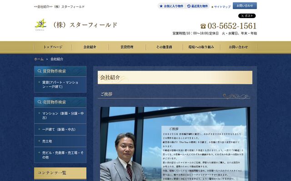Open 売ビル・売倉庫・売工場・その他 link
Image resolution: width=291 pixels, height=181 pixels.
coord(60,155)
